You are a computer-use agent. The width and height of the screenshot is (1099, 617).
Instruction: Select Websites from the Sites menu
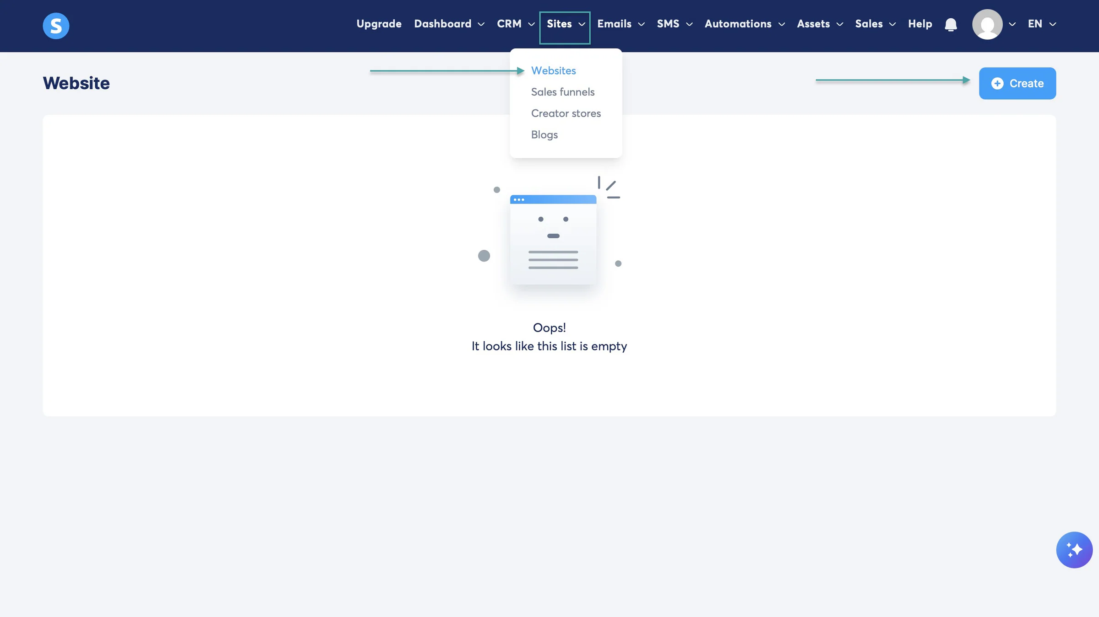pyautogui.click(x=553, y=71)
